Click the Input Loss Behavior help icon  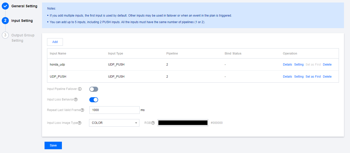point(76,99)
